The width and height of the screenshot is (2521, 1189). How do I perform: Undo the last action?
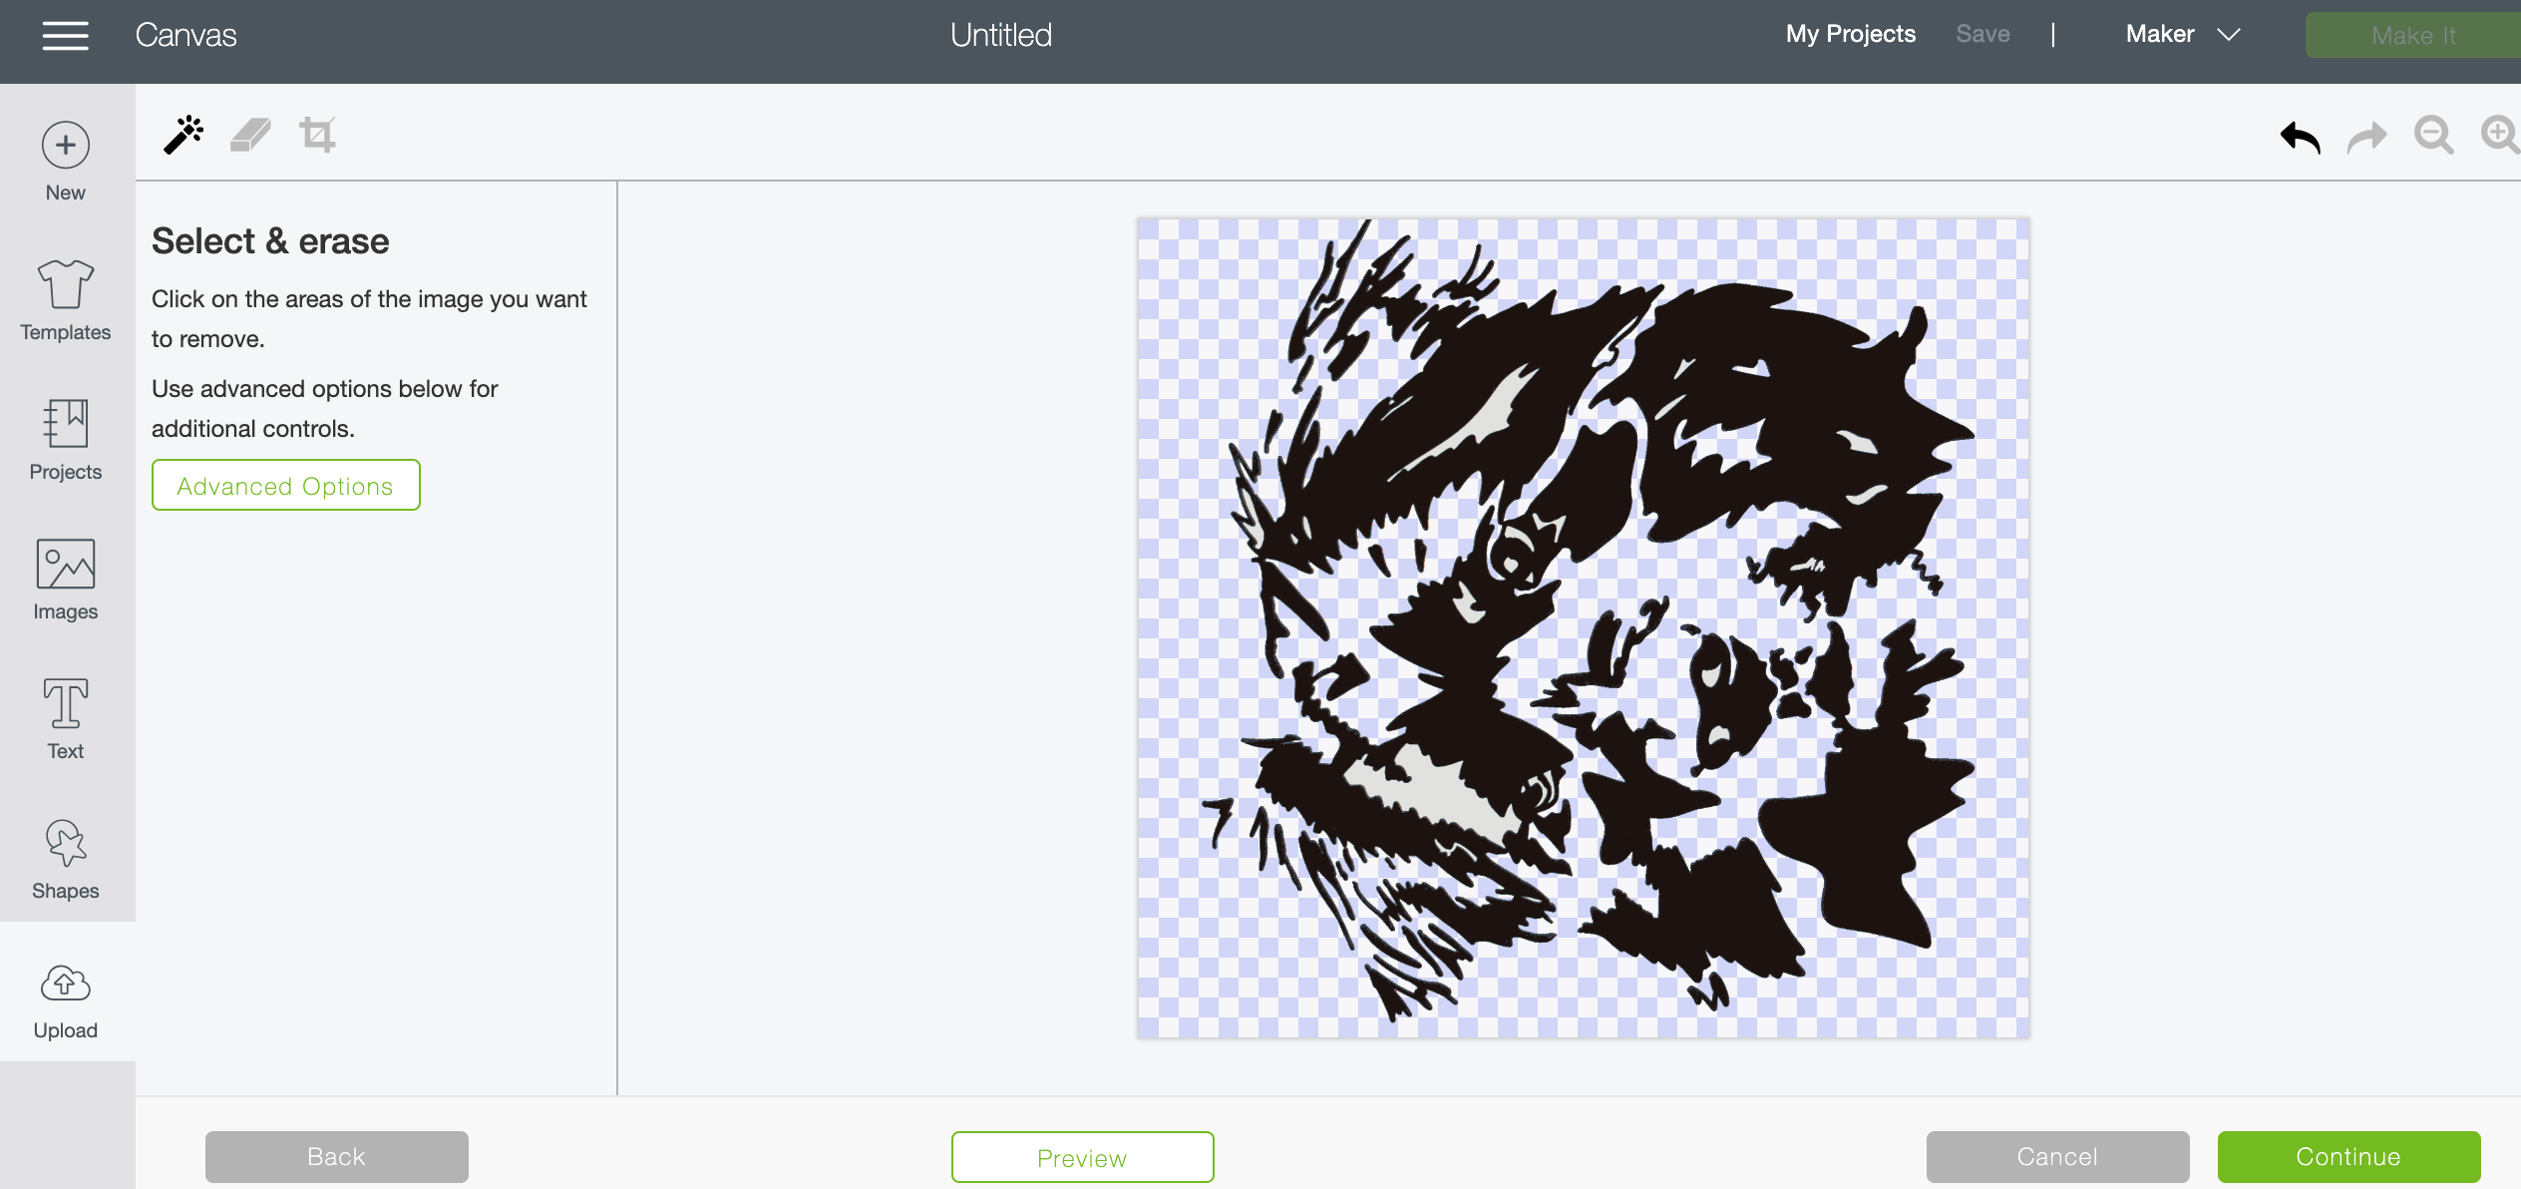point(2301,136)
